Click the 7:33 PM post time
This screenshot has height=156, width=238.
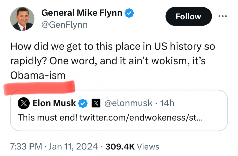pos(26,146)
